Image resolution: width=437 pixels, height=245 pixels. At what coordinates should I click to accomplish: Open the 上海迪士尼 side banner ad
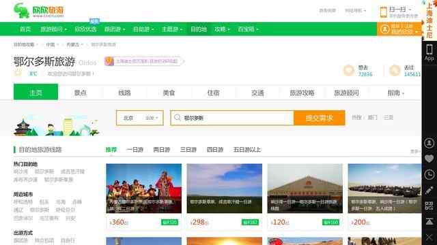coord(429,20)
